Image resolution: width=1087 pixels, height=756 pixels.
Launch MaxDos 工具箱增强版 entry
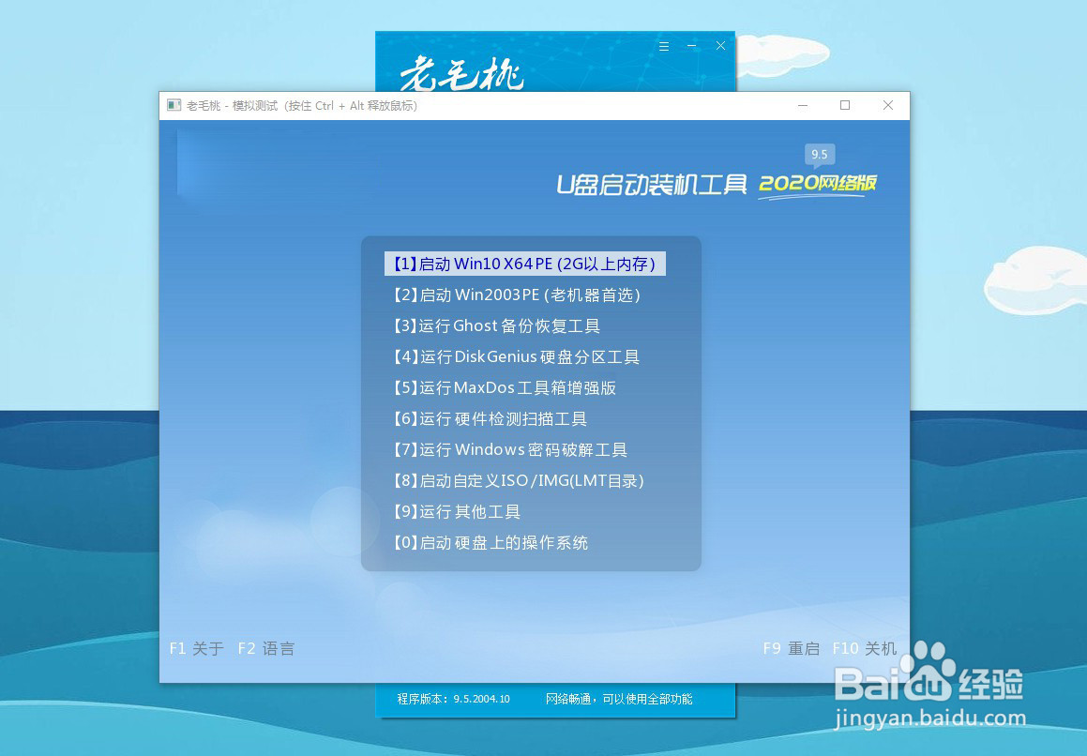click(x=505, y=387)
